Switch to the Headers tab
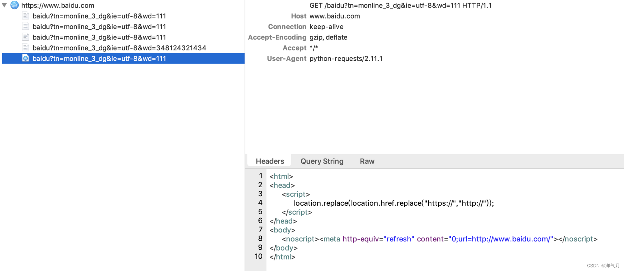 pyautogui.click(x=270, y=161)
